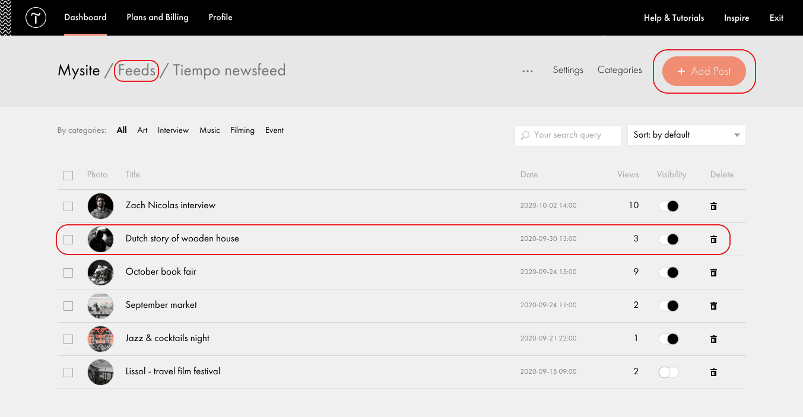
Task: Go to Feeds breadcrumb link
Action: (x=137, y=71)
